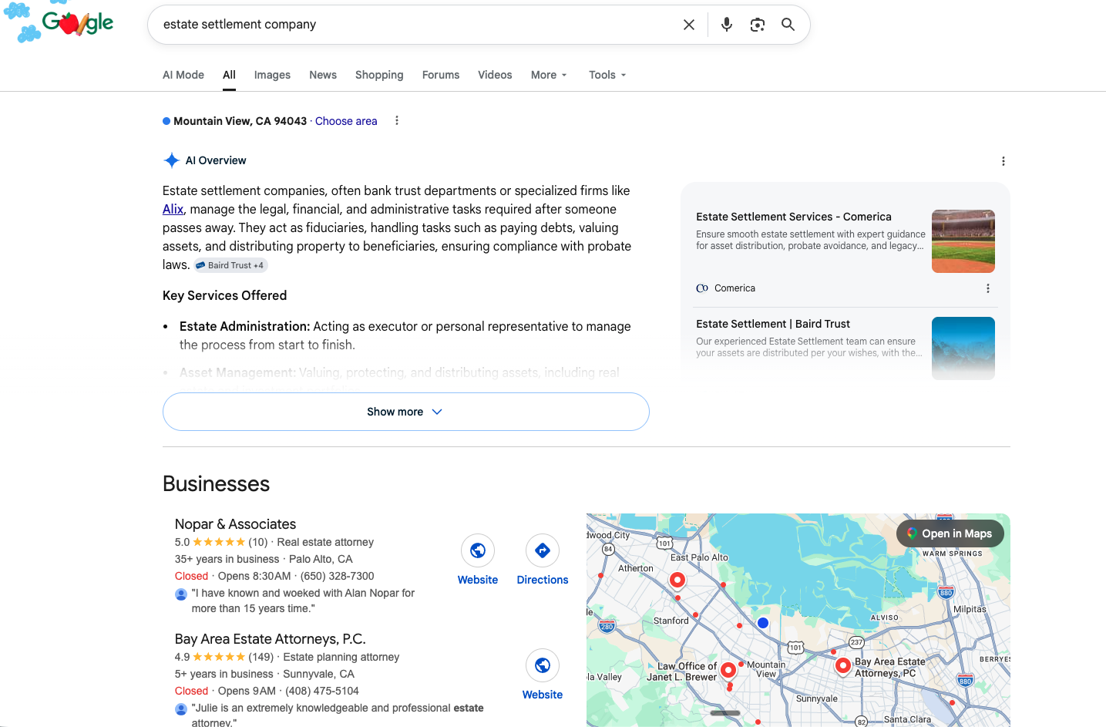Open the News tab

click(x=323, y=75)
